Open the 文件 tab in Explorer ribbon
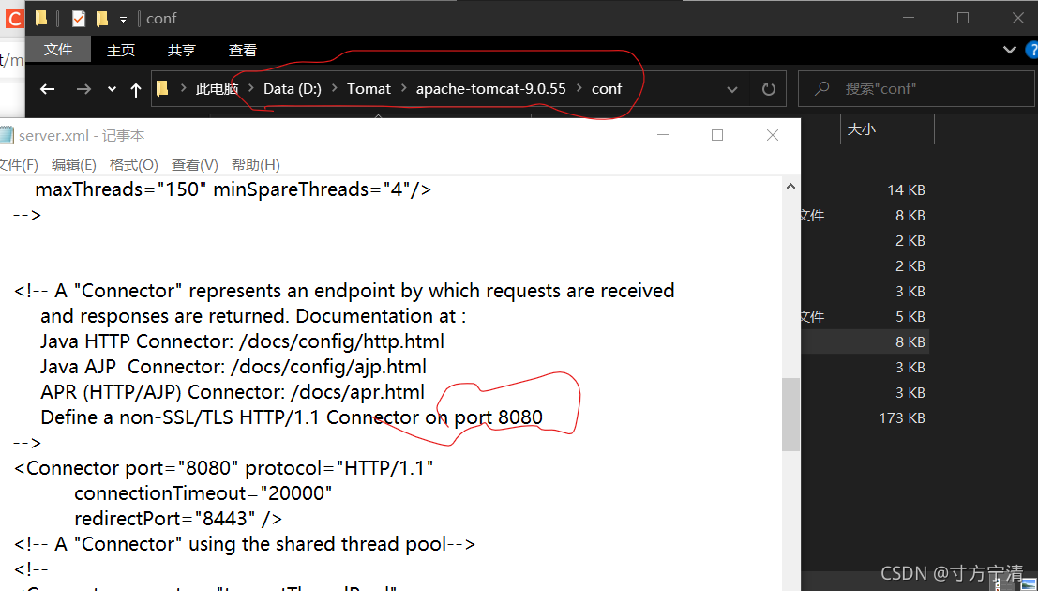This screenshot has height=591, width=1038. pyautogui.click(x=58, y=50)
